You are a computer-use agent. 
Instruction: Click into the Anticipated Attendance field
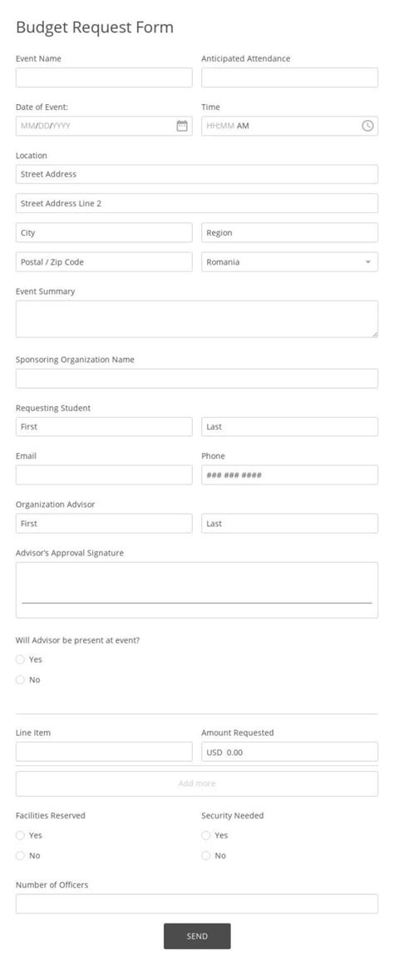(x=289, y=77)
